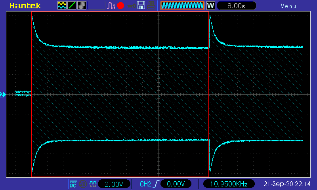Screen dimensions: 317x190
Task: Click the floppy disk save icon
Action: pos(141,5)
